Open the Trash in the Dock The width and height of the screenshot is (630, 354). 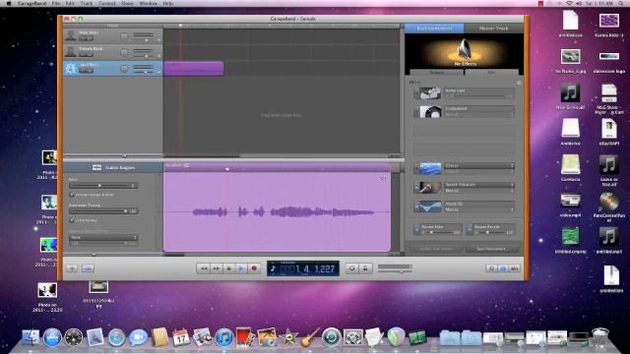(599, 337)
